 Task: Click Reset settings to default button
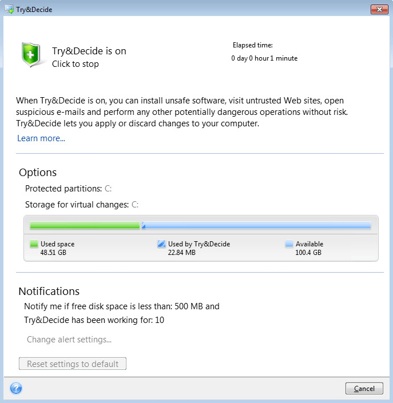click(x=73, y=364)
